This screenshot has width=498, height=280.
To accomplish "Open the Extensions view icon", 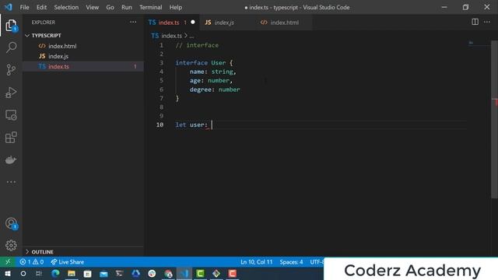I will (11, 138).
